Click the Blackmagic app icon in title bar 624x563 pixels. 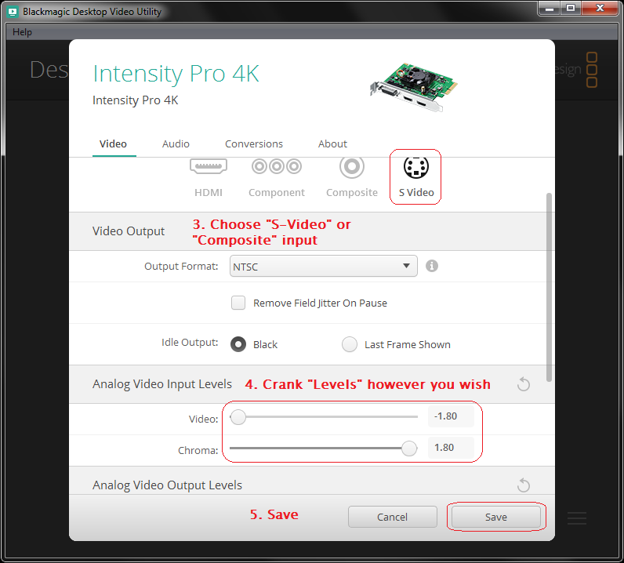coord(13,12)
